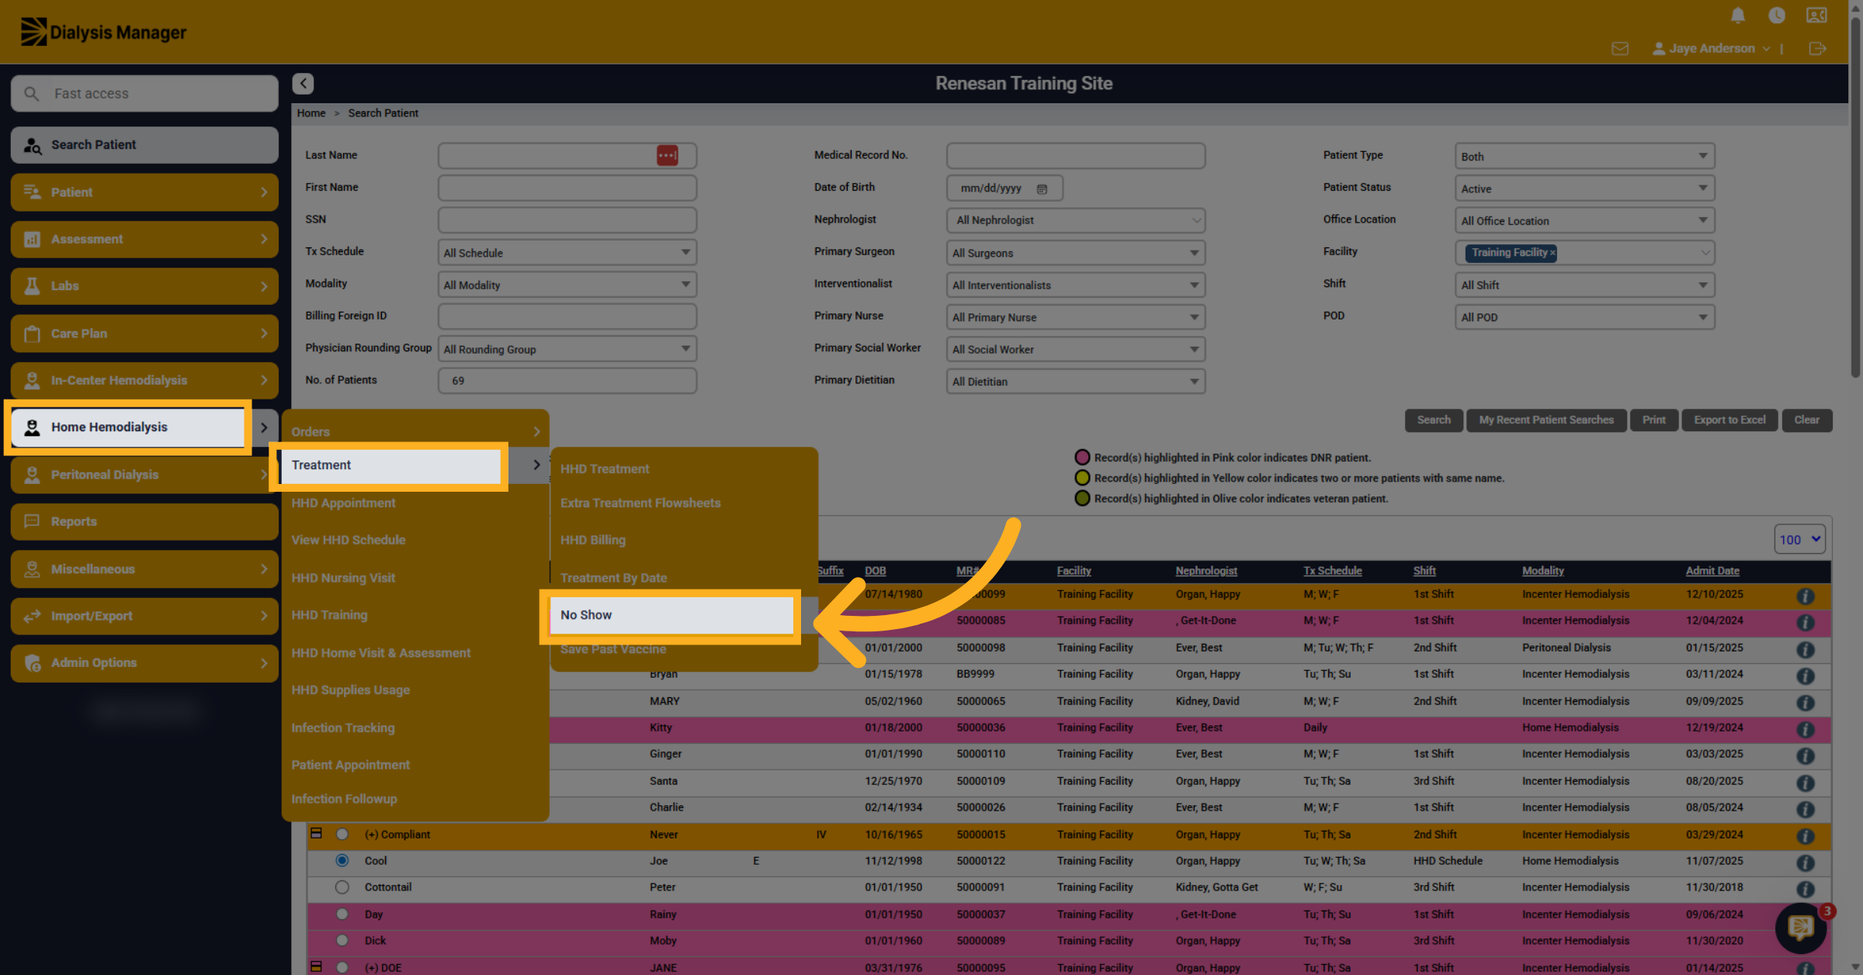
Task: Open info icon for Dick Moby row
Action: coord(1806,942)
